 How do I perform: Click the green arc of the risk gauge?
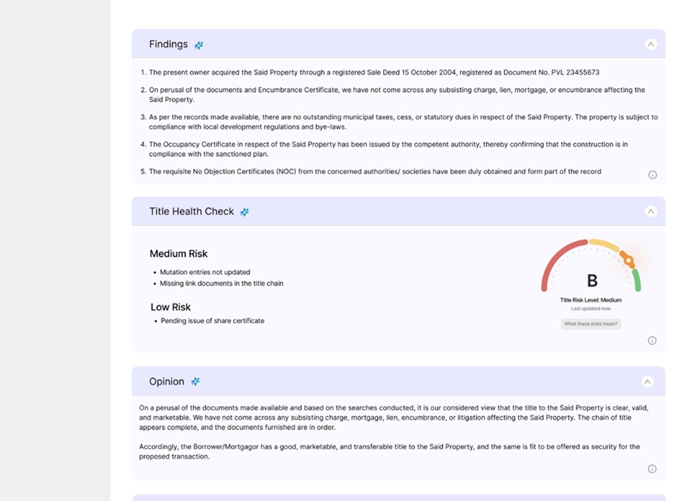[636, 280]
